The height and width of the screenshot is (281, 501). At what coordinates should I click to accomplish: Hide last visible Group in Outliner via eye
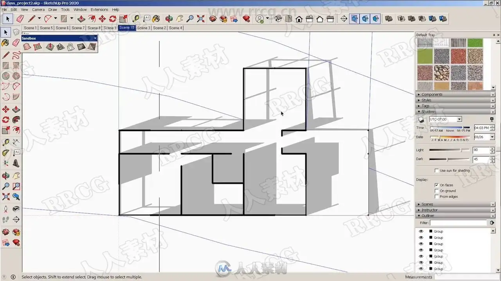[x=421, y=269]
